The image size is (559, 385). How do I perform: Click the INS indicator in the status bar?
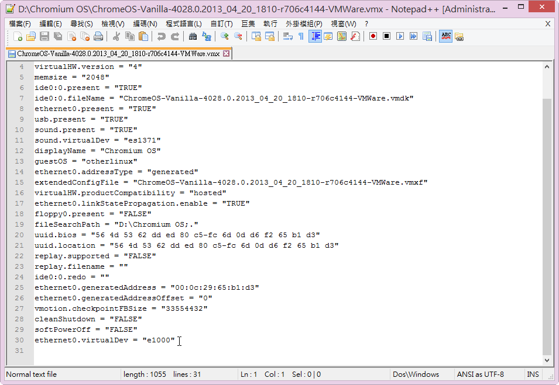[533, 374]
